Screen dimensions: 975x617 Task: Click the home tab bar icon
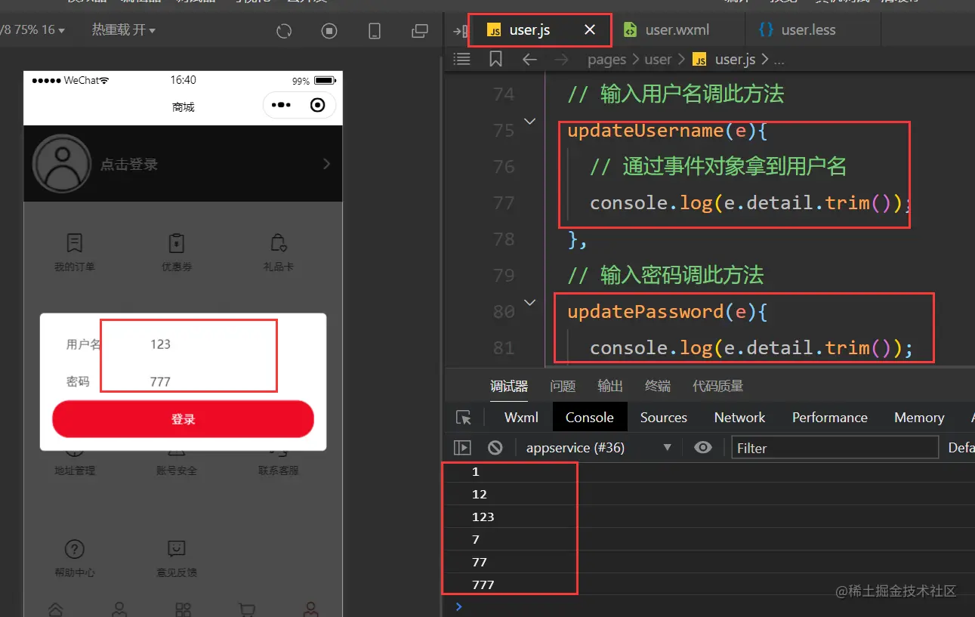tap(56, 609)
